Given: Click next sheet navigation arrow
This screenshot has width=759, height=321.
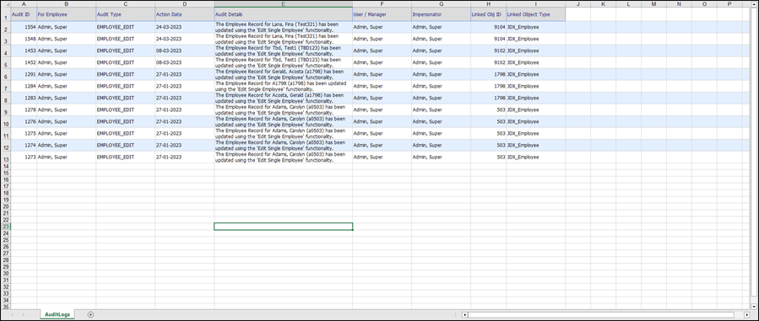Looking at the screenshot, I should coord(24,315).
